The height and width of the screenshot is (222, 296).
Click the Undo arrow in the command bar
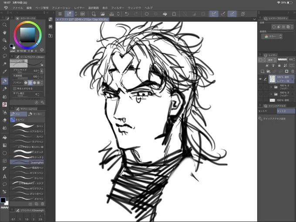(x=127, y=14)
